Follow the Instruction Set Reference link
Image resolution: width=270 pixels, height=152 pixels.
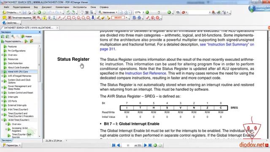pyautogui.click(x=146, y=73)
